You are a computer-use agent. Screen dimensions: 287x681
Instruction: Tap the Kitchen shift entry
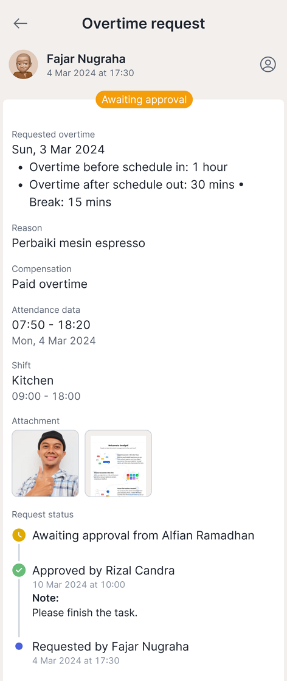click(33, 380)
